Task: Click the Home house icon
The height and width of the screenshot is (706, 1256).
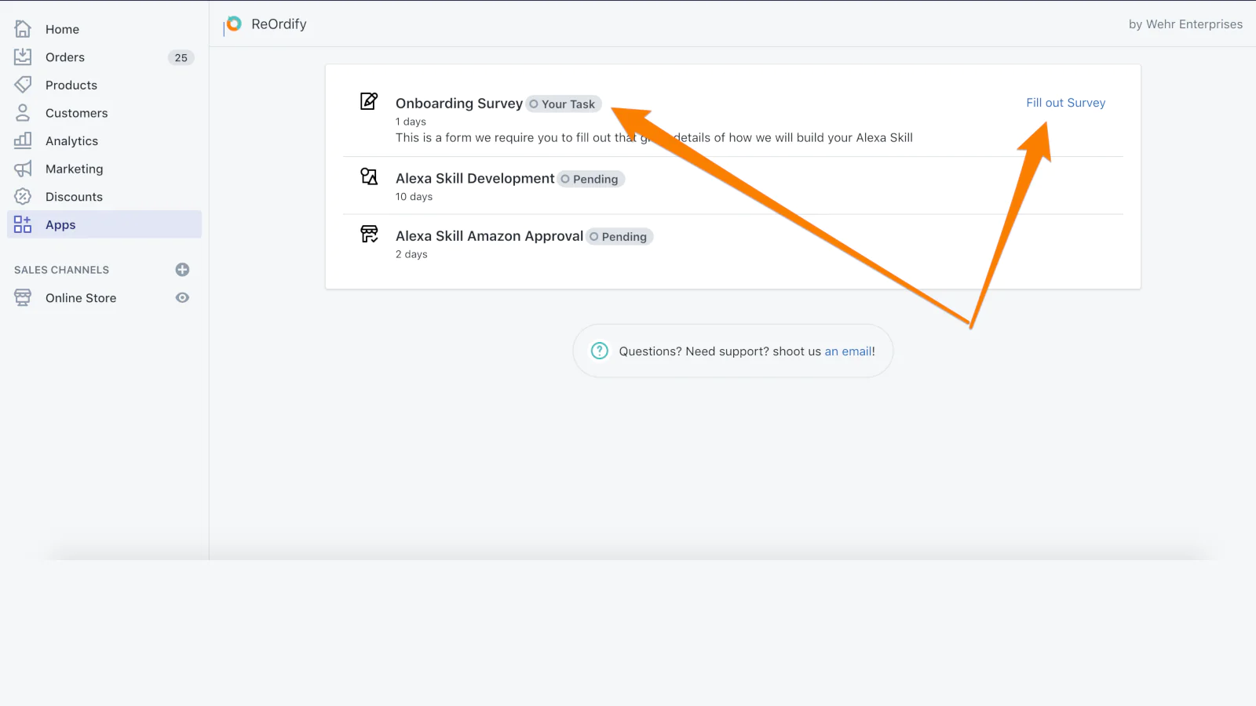Action: coord(23,29)
